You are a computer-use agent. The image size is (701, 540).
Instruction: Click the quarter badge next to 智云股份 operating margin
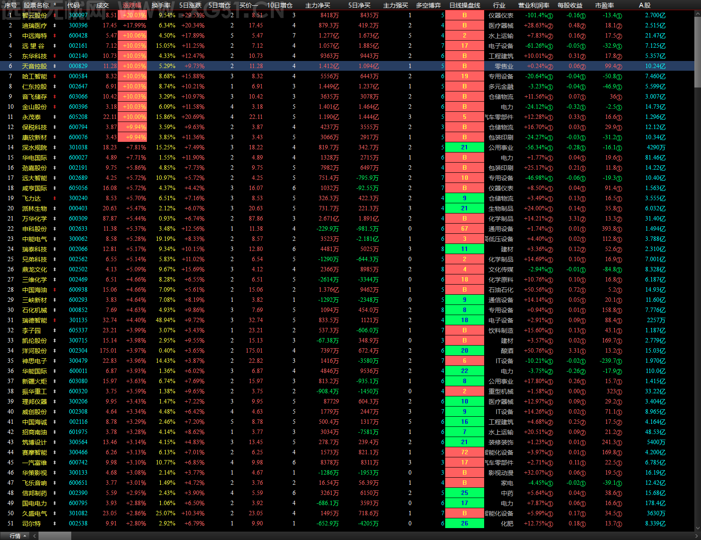pyautogui.click(x=551, y=16)
